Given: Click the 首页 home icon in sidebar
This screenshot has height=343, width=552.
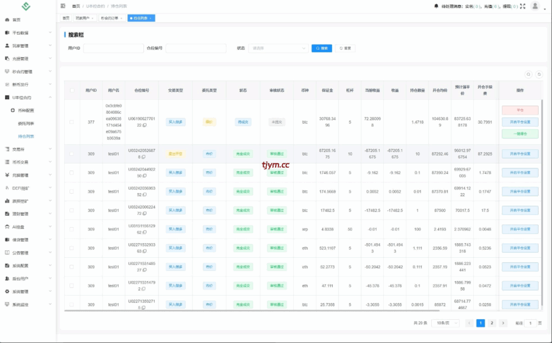Looking at the screenshot, I should [x=8, y=20].
